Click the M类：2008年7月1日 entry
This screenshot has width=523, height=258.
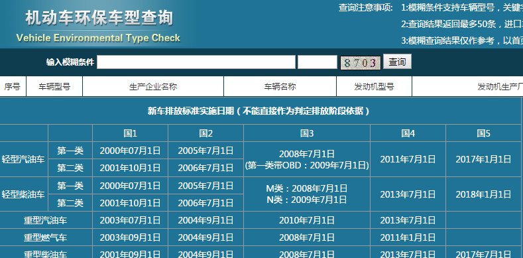tap(307, 188)
